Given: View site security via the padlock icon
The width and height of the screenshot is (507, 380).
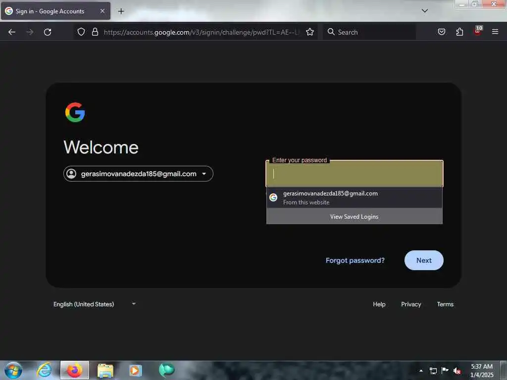Looking at the screenshot, I should tap(95, 32).
